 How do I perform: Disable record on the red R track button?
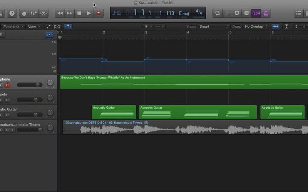tap(7, 85)
